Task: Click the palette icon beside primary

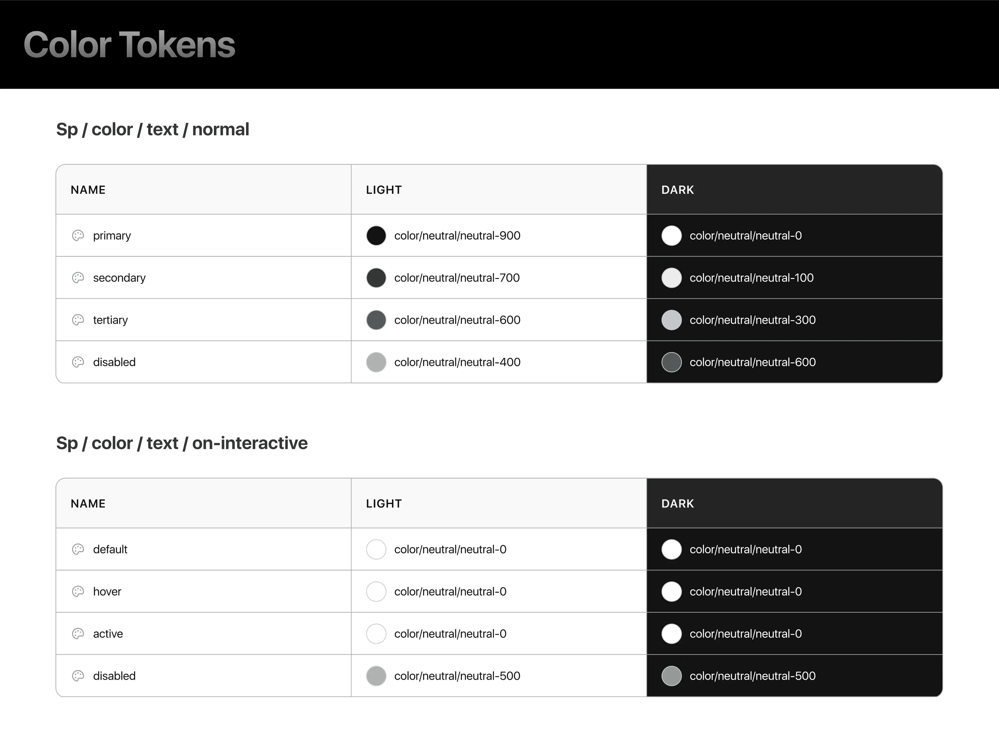Action: [78, 236]
